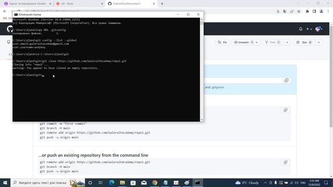Copy the create new repository commands
333x187 pixels.
coord(286,110)
